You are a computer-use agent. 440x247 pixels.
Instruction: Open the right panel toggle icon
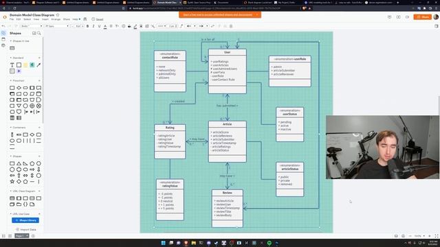point(437,26)
